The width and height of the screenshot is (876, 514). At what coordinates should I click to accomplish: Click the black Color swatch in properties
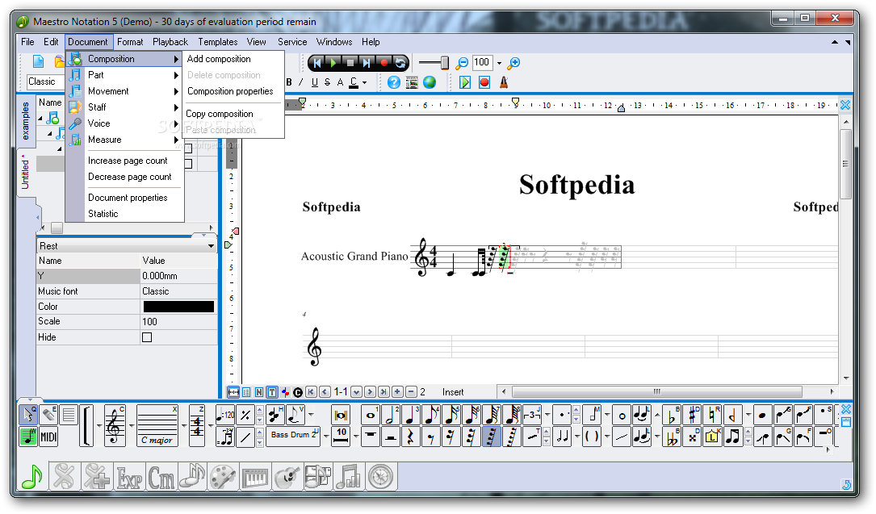pos(178,307)
